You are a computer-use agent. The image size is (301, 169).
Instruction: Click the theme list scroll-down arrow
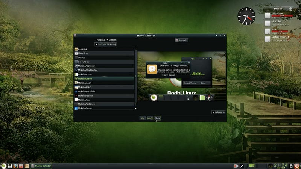[x=136, y=108]
